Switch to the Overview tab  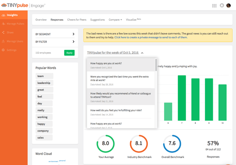41,20
